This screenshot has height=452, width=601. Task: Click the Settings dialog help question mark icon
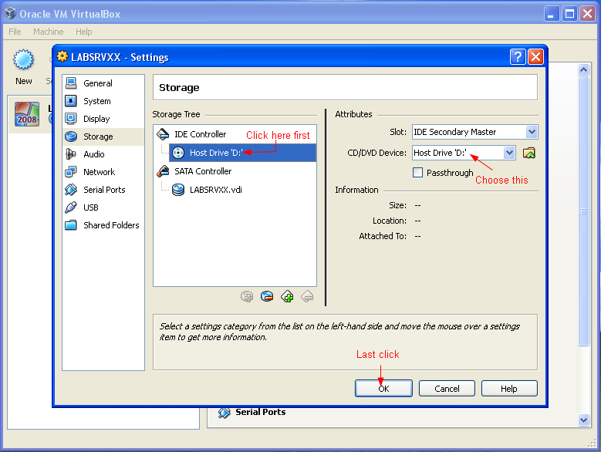[x=518, y=57]
